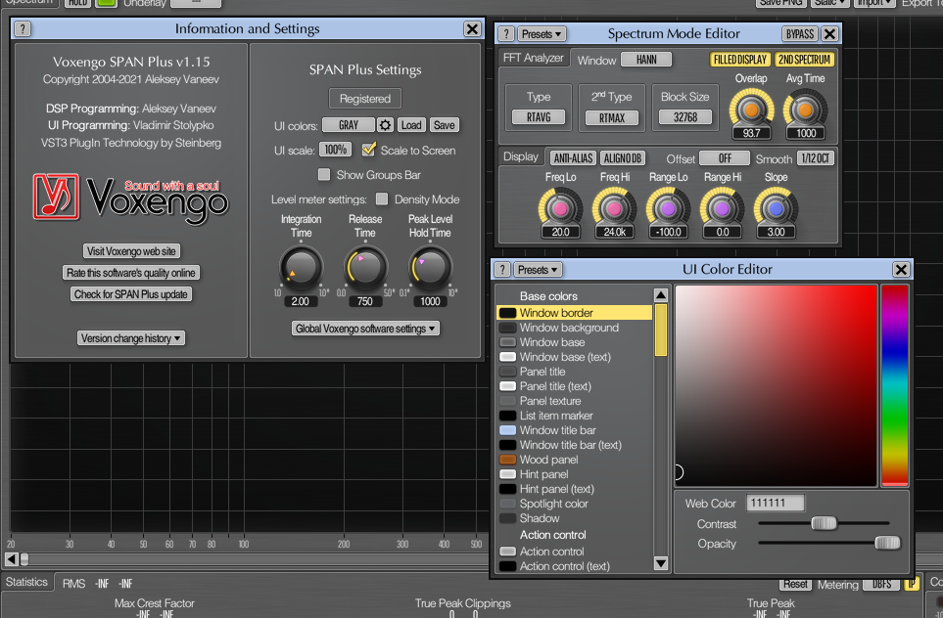The image size is (943, 618).
Task: Toggle BYPASS in Spectrum Mode Editor
Action: point(800,34)
